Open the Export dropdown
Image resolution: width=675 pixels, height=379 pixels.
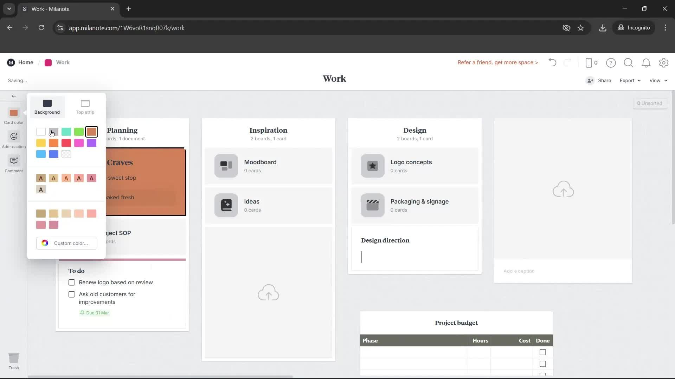[x=630, y=80]
